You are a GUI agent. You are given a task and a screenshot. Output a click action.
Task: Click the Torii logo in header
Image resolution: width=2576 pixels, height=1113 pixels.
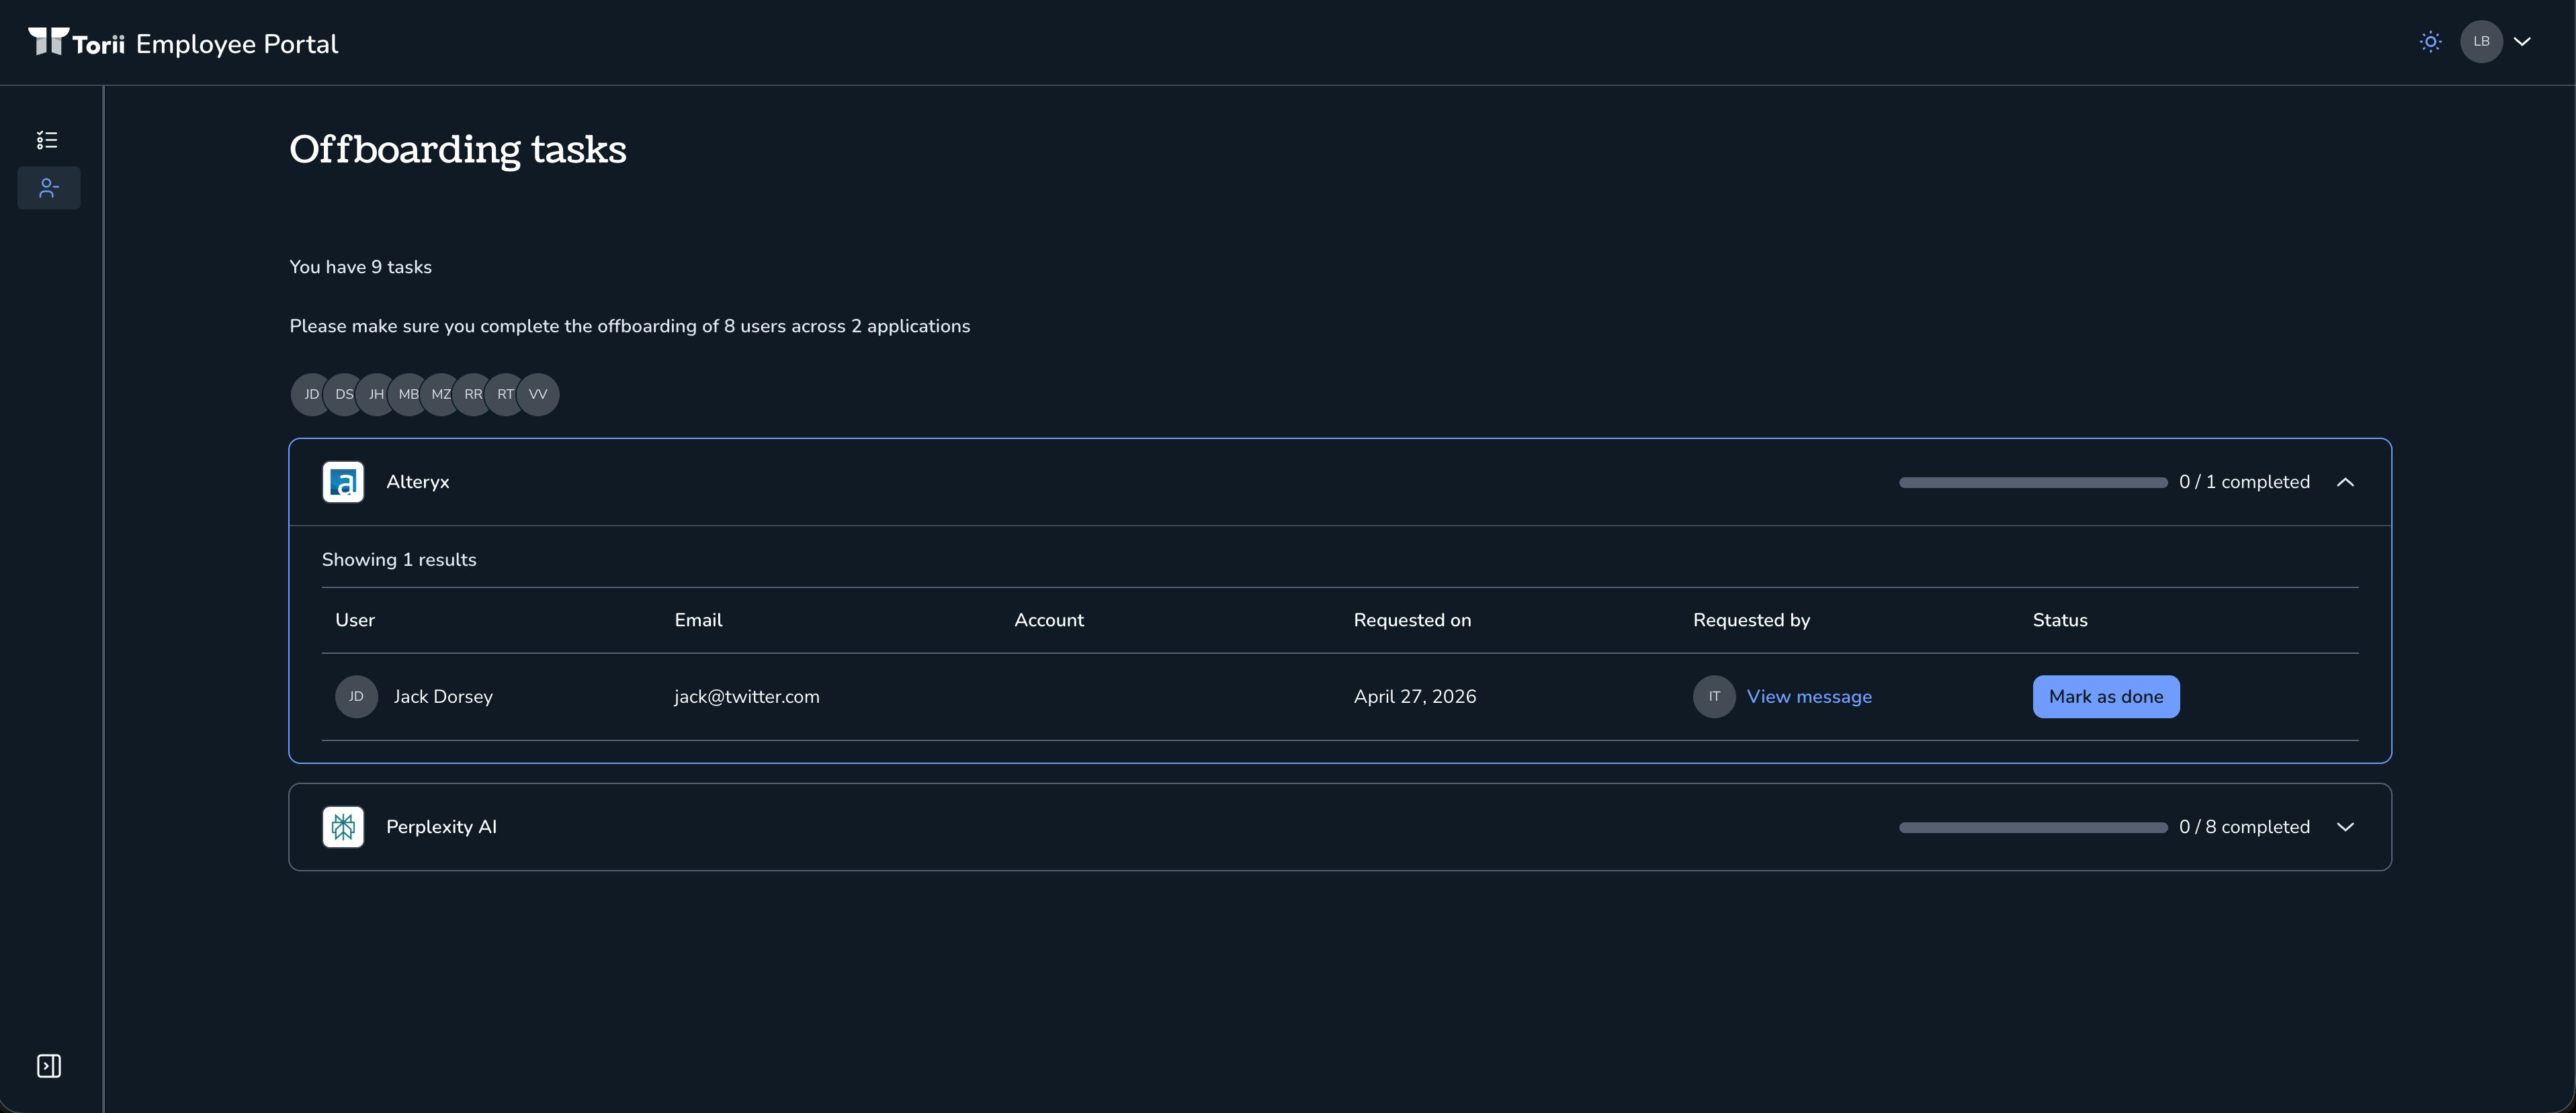[x=76, y=42]
